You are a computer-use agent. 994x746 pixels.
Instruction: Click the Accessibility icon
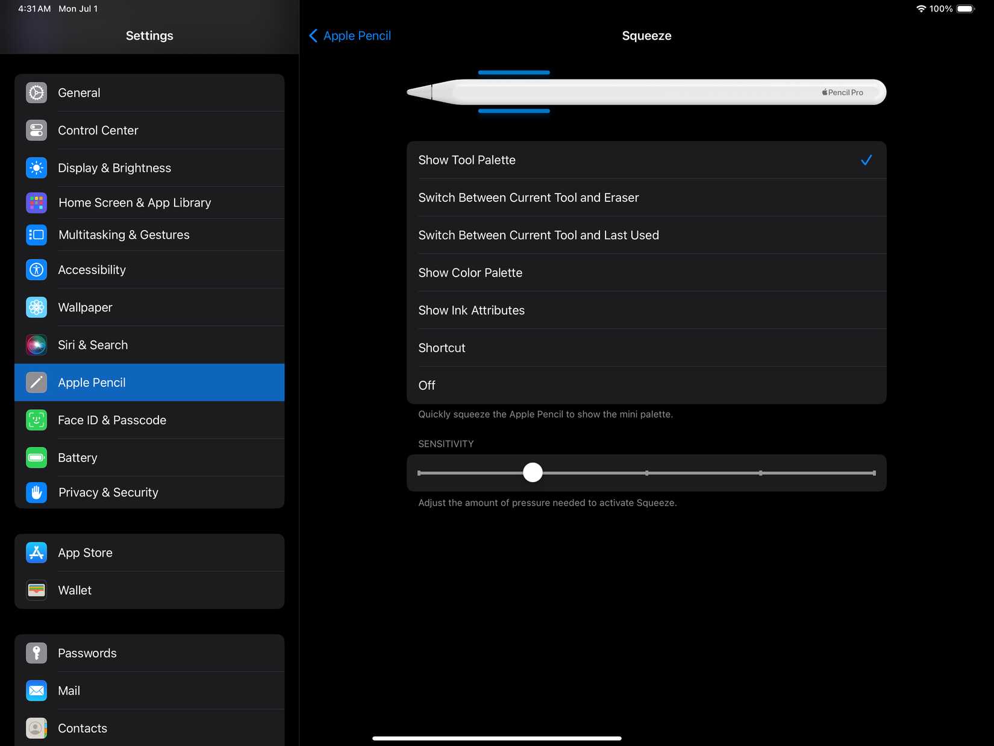[37, 270]
